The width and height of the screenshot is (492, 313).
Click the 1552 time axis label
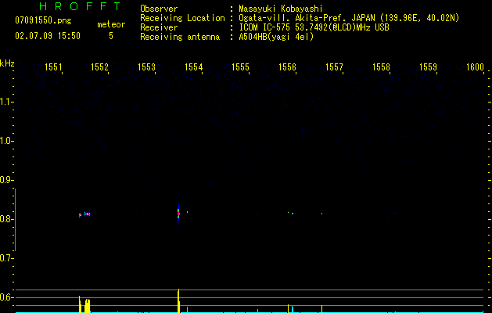point(99,67)
